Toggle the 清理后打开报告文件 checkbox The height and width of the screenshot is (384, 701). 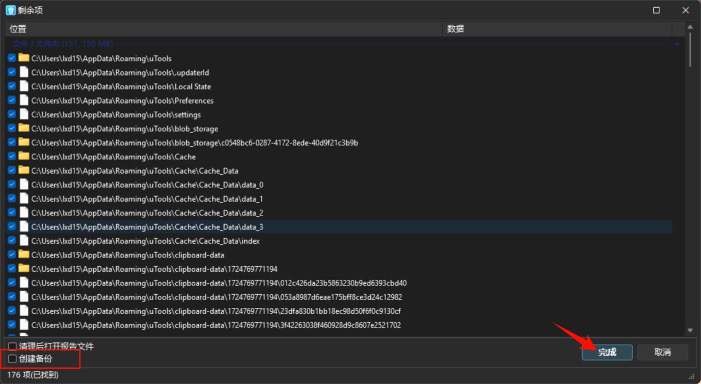(13, 346)
